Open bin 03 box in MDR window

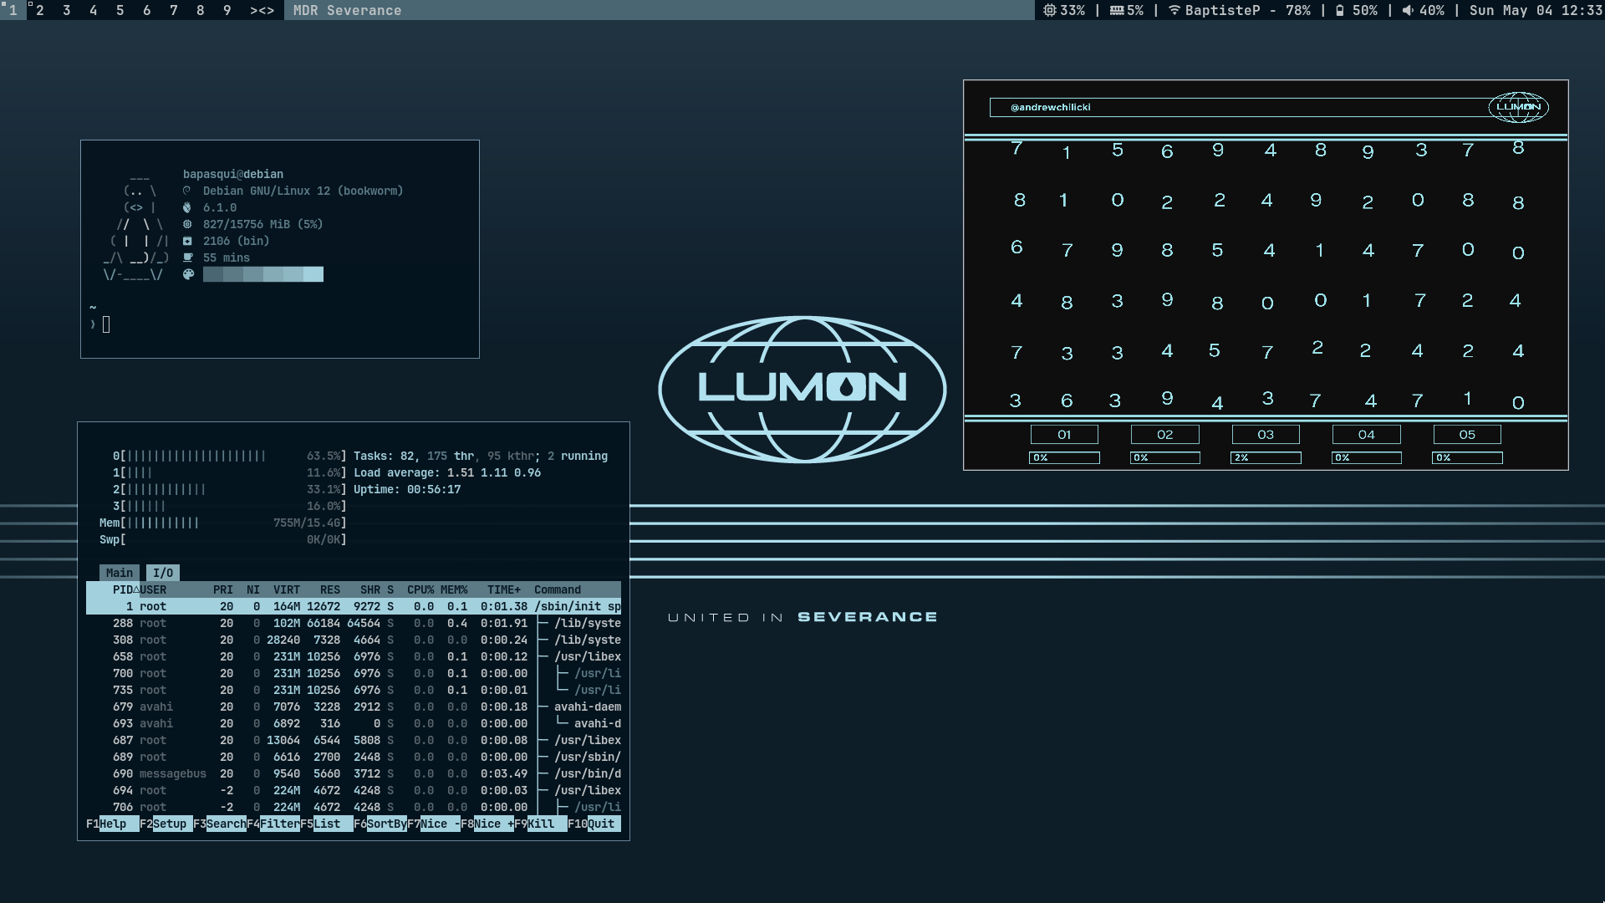click(x=1266, y=435)
